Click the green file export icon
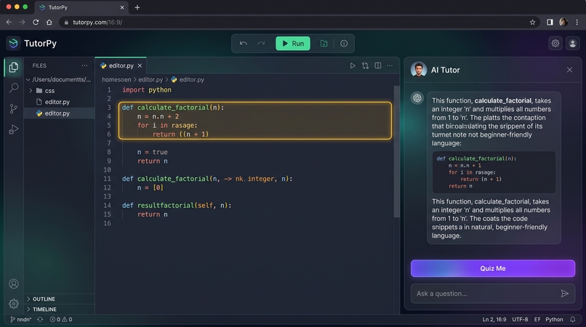This screenshot has height=327, width=586. [x=324, y=44]
